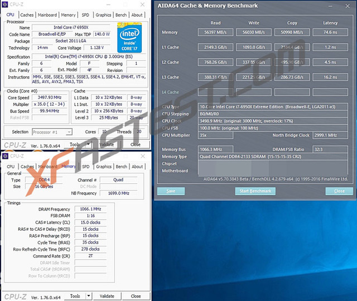Click the Max TDP value 140.0 W

click(102, 35)
